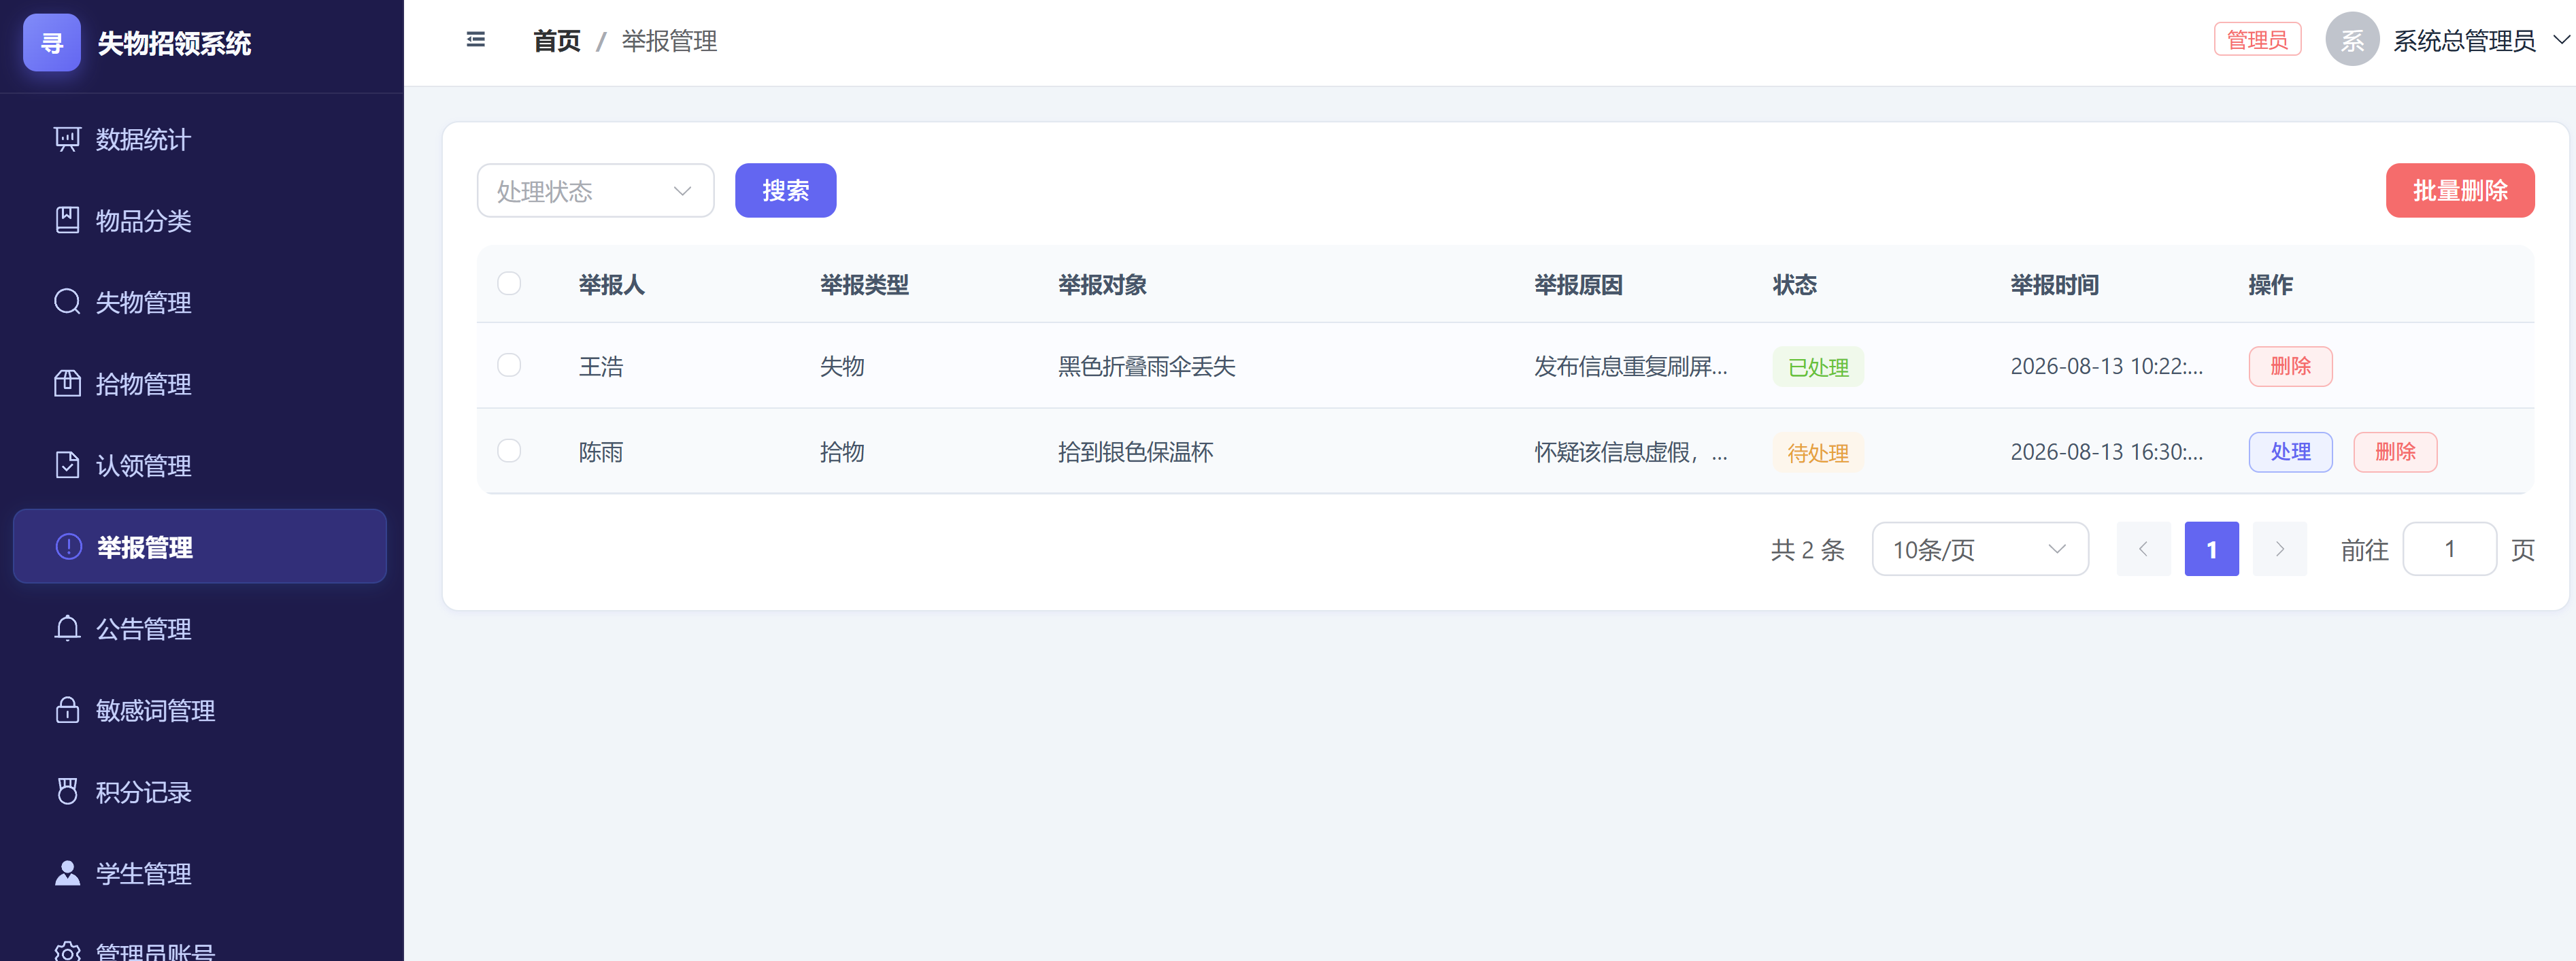Click the 系 user avatar
This screenshot has width=2576, height=961.
[x=2352, y=40]
